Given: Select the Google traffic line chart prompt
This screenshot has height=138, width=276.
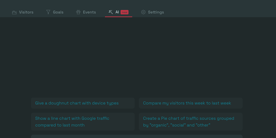Looking at the screenshot, I should pyautogui.click(x=83, y=122).
